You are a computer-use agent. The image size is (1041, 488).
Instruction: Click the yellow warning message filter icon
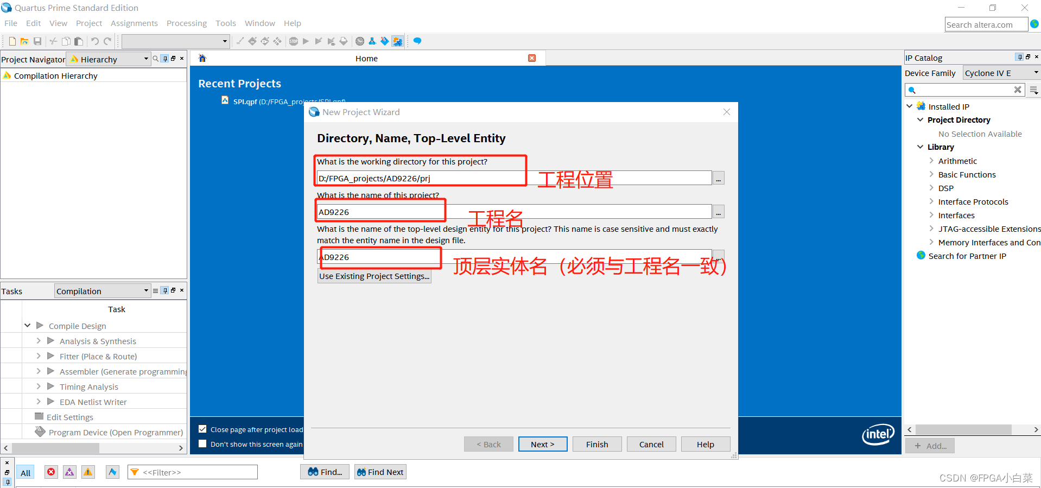pyautogui.click(x=88, y=472)
